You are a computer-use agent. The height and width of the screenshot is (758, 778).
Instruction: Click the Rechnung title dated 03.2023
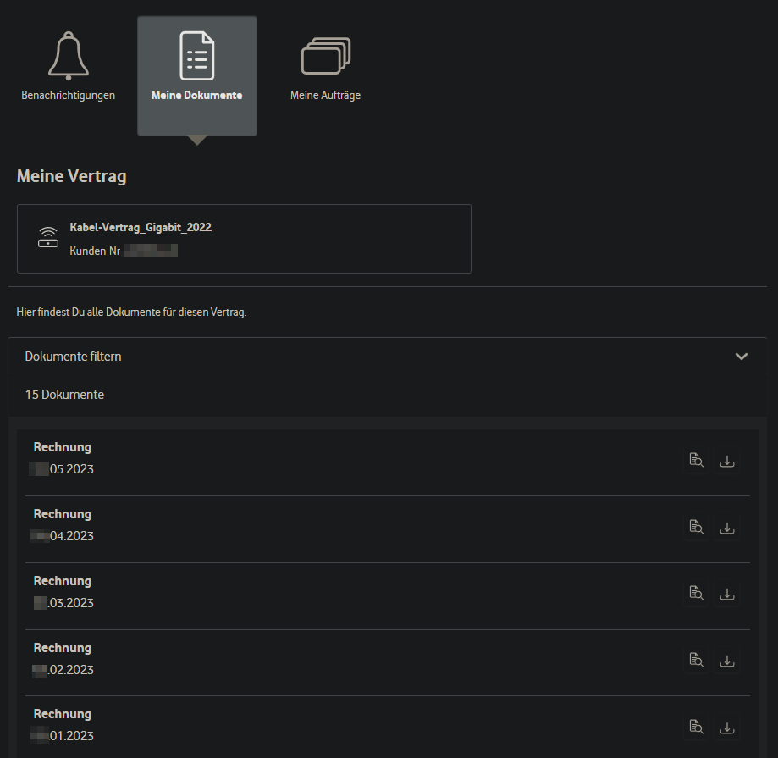point(63,581)
